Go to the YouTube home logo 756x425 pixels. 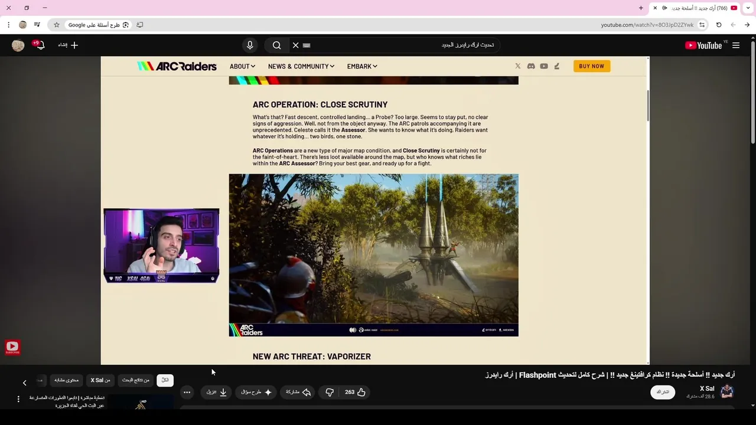(x=703, y=45)
